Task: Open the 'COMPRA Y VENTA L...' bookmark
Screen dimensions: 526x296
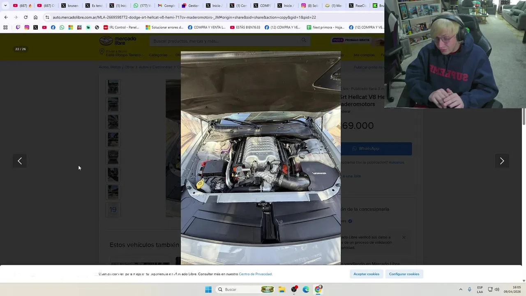Action: [x=206, y=28]
